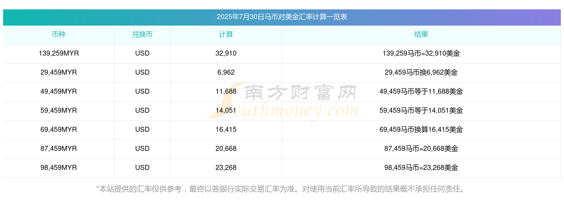Click the calculated value 20,668
The width and height of the screenshot is (564, 203).
226,149
